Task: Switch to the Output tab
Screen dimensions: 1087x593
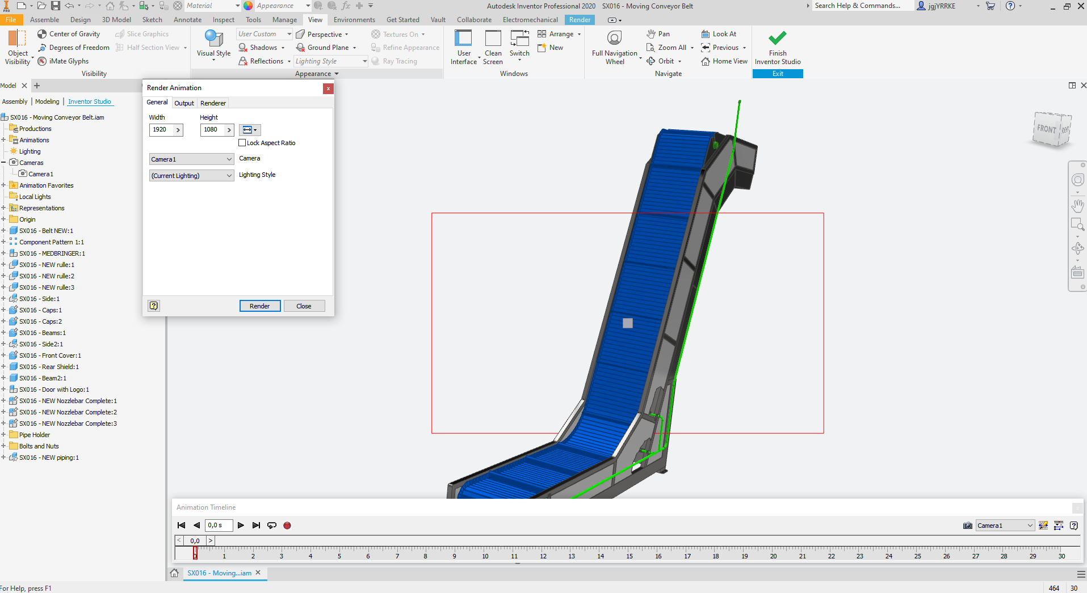Action: tap(184, 103)
